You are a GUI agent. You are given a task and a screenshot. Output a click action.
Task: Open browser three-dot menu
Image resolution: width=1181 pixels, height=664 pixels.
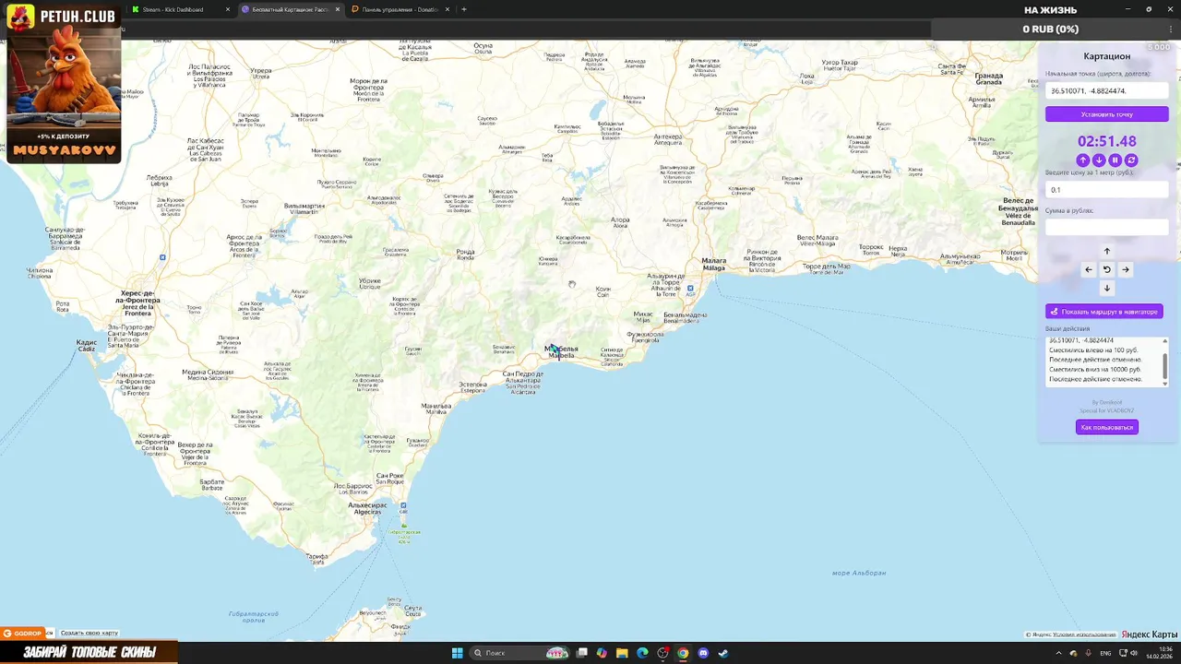[1171, 29]
